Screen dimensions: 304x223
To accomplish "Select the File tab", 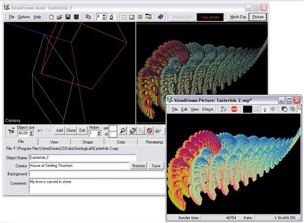I will click(21, 141).
